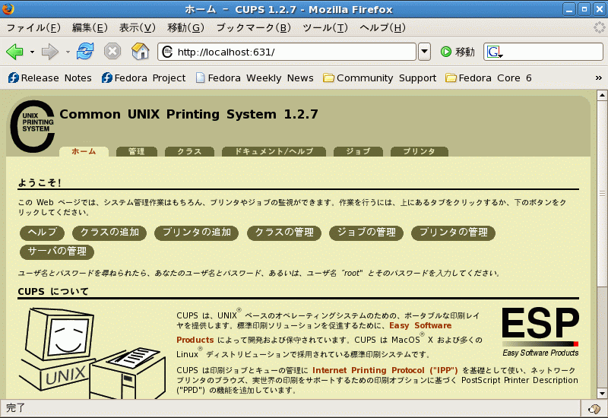Open the Fedora Weekly News bookmark
The image size is (608, 418).
(x=255, y=78)
